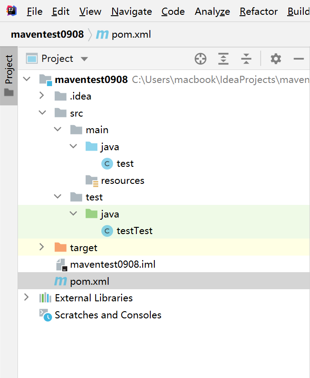Viewport: 310px width, 378px height.
Task: Toggle the Project tool window side tab
Action: pyautogui.click(x=9, y=76)
